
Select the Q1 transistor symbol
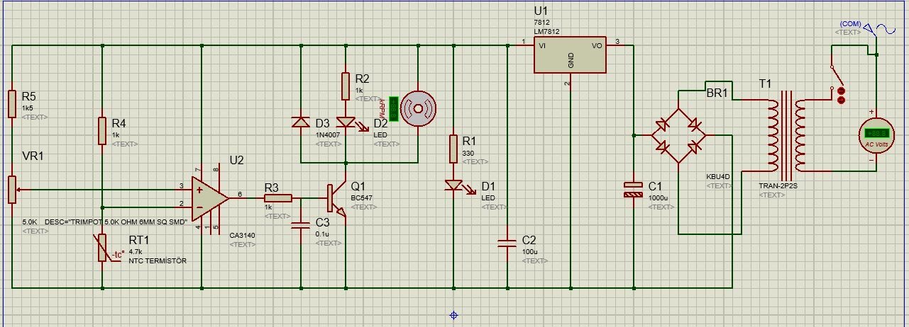338,200
